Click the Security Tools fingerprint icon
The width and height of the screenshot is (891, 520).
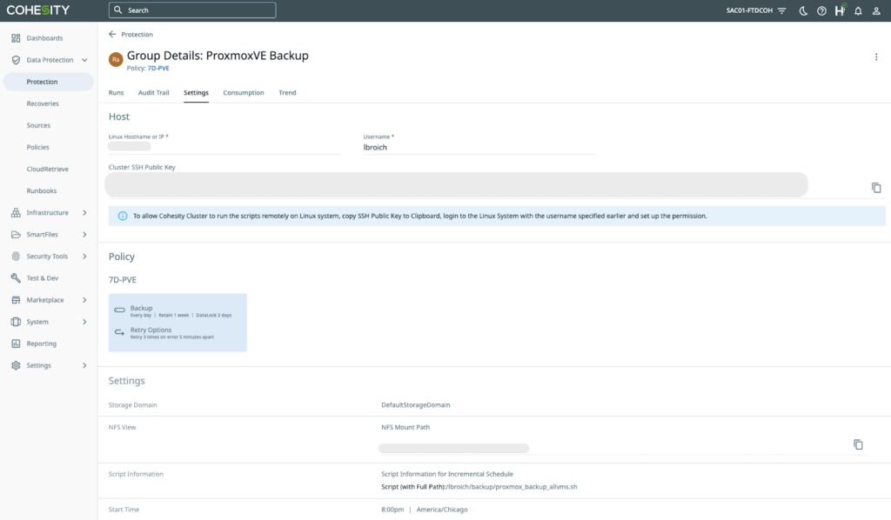[x=17, y=256]
